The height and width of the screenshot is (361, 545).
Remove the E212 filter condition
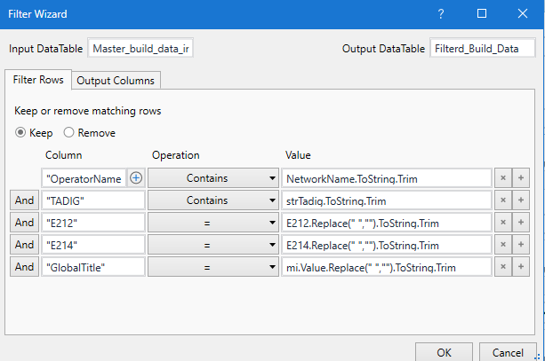point(504,222)
